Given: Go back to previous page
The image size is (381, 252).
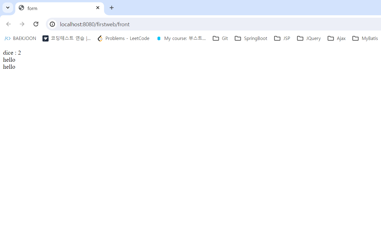Looking at the screenshot, I should coord(9,24).
